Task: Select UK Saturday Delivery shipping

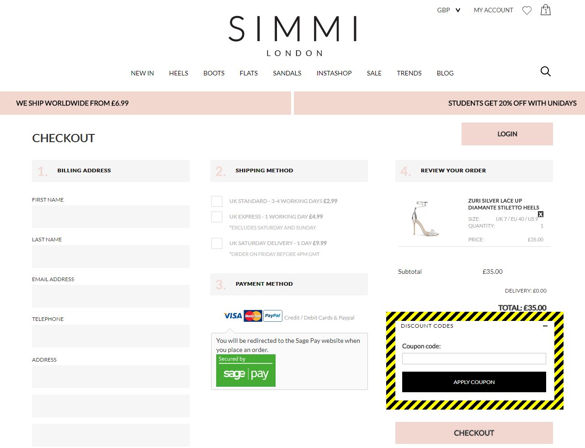Action: (217, 243)
